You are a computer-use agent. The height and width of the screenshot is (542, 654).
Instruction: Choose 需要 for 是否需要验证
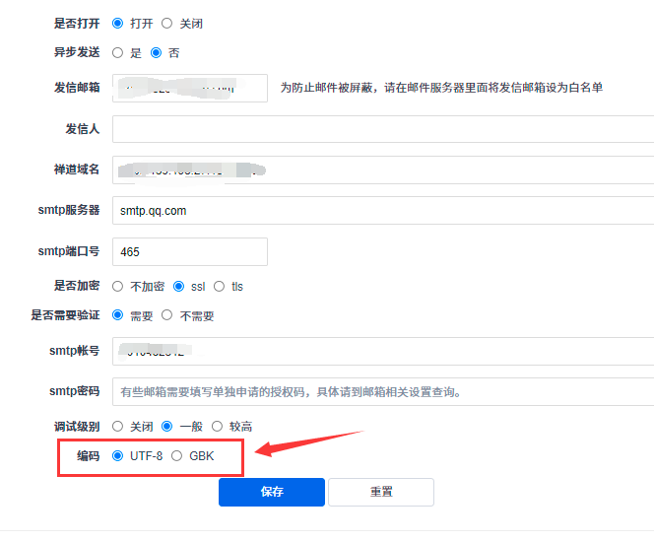(x=117, y=315)
